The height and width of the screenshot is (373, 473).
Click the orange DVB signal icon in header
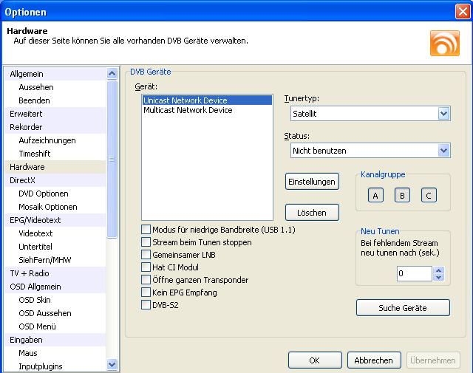444,43
